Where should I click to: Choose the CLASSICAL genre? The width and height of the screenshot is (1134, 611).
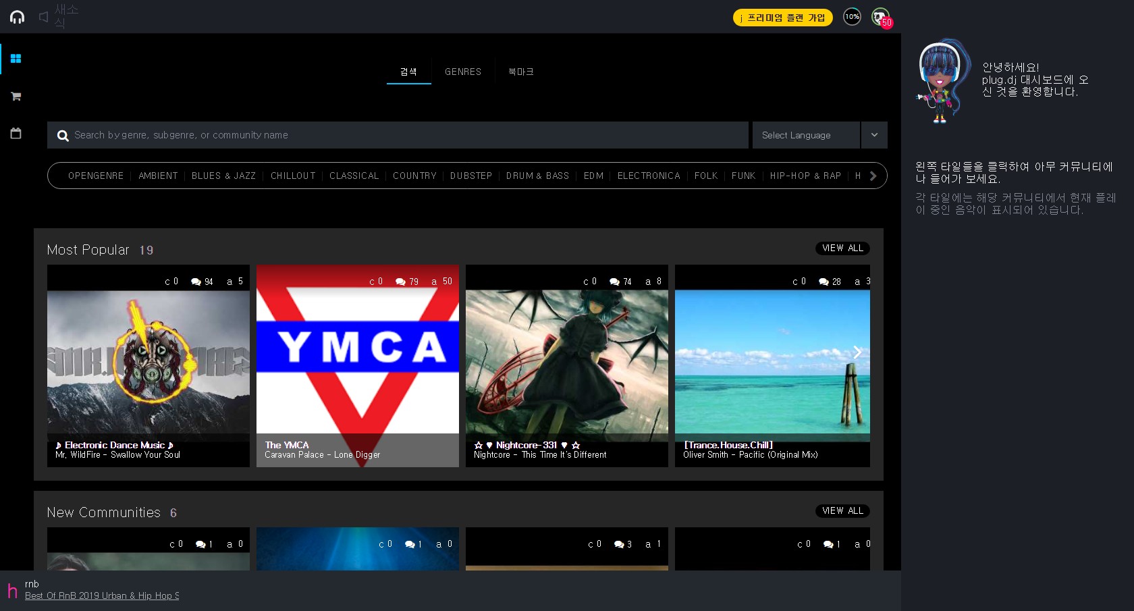pos(354,176)
